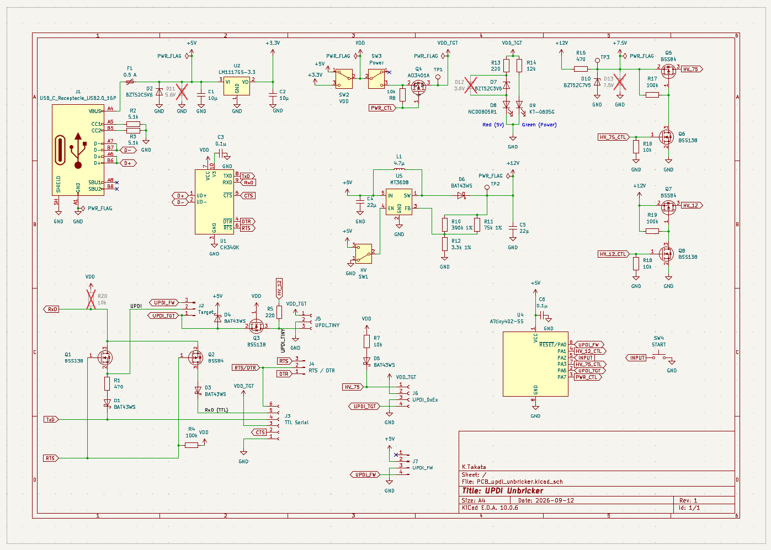Click the SW1 HV slide switch symbol

[363, 253]
